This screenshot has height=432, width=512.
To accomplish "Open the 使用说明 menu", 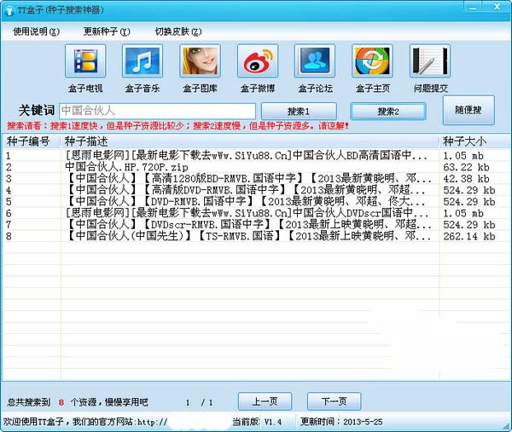I will 36,32.
